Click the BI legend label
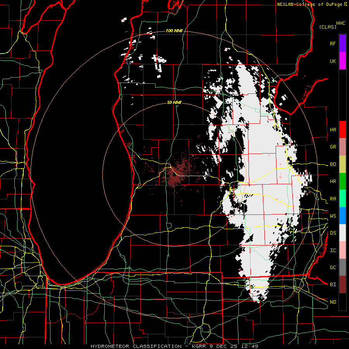Viewport: 349px width, 349px height. 333,285
